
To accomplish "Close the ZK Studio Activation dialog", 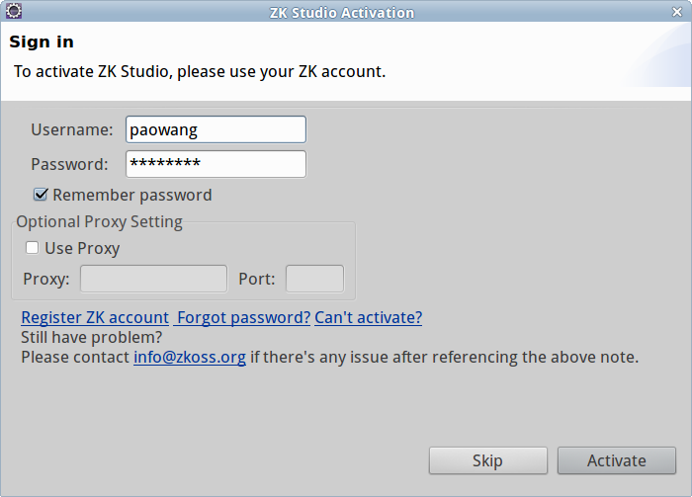I will (x=677, y=12).
